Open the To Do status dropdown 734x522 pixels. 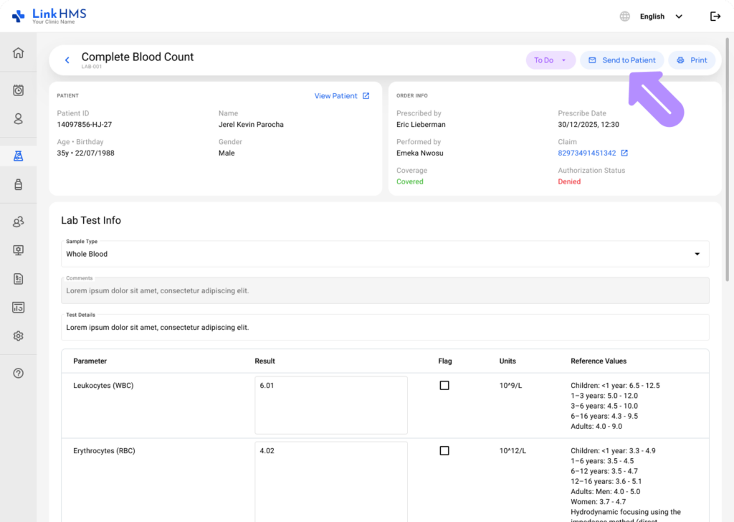click(x=550, y=60)
